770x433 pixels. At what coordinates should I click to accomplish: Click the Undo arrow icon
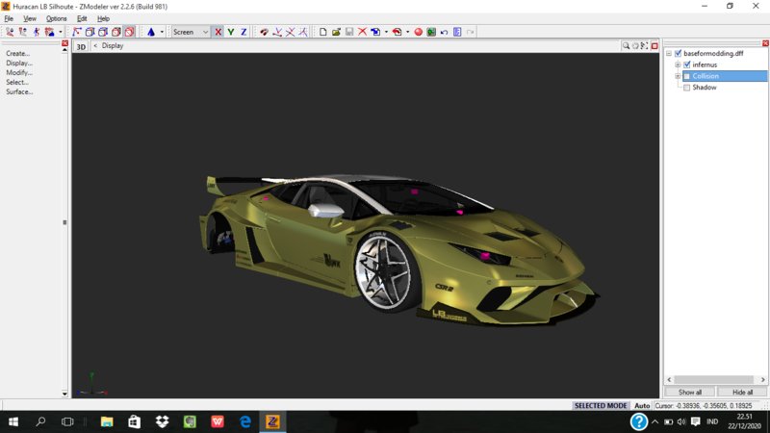pos(444,32)
